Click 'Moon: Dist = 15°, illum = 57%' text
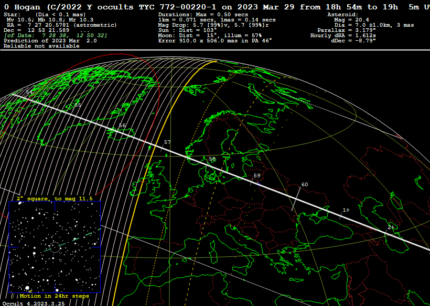 pyautogui.click(x=210, y=36)
